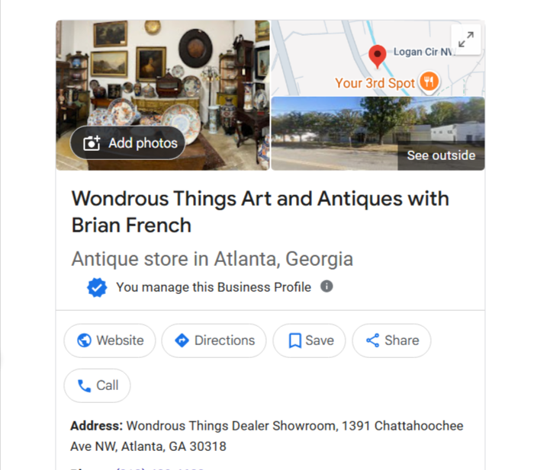The height and width of the screenshot is (470, 550).
Task: Click the blue diamond Directions icon
Action: point(182,341)
